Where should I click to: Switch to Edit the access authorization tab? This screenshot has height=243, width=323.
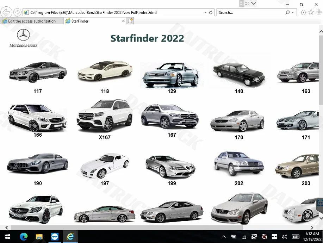point(32,21)
